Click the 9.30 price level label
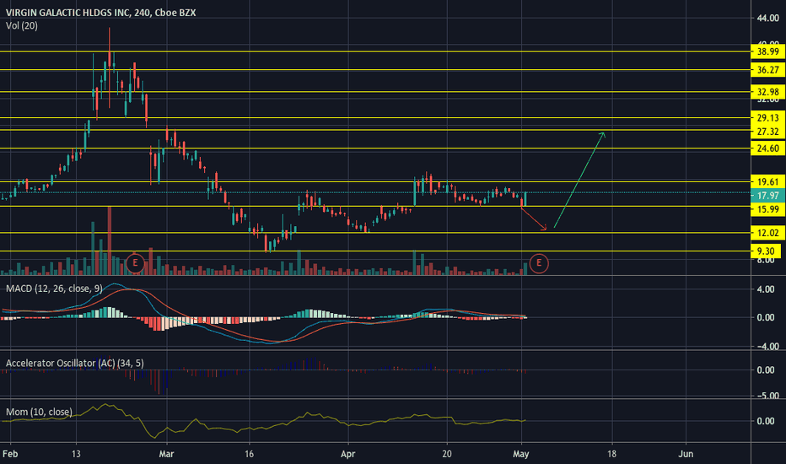Image resolution: width=786 pixels, height=464 pixels. click(766, 251)
